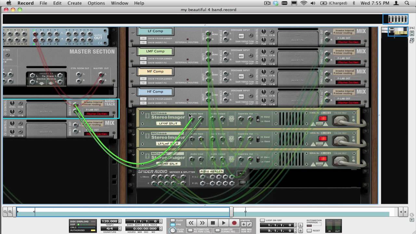Click LF/HF Split Audio Input R jack
Viewport: 416px width, 234px height.
pos(201,119)
